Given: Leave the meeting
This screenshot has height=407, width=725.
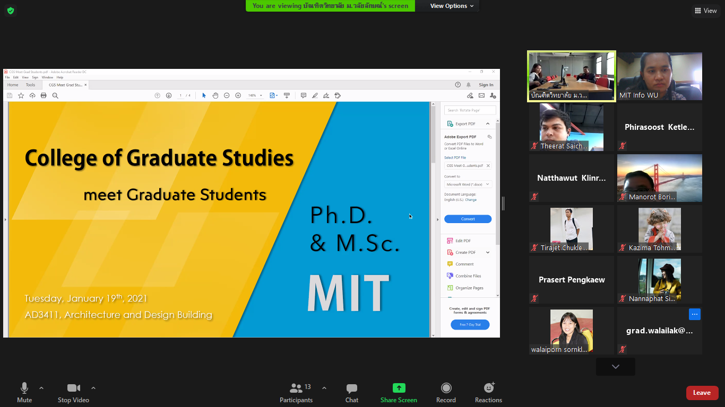Looking at the screenshot, I should [702, 393].
